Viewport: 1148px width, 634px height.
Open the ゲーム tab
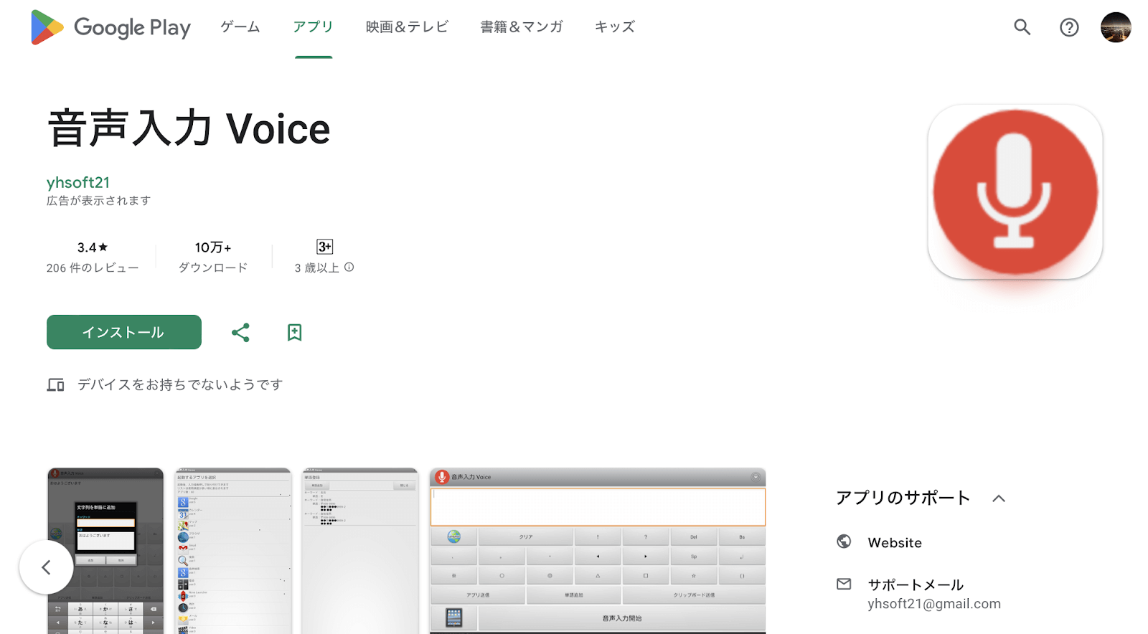(x=240, y=27)
